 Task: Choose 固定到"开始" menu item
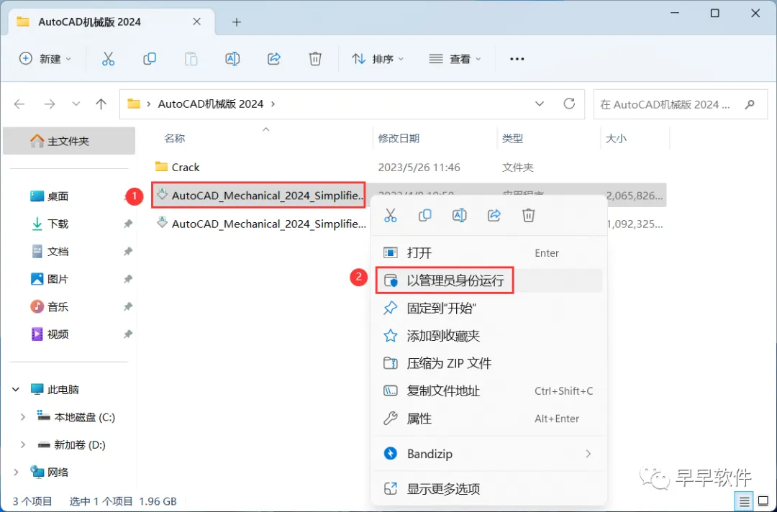489,308
